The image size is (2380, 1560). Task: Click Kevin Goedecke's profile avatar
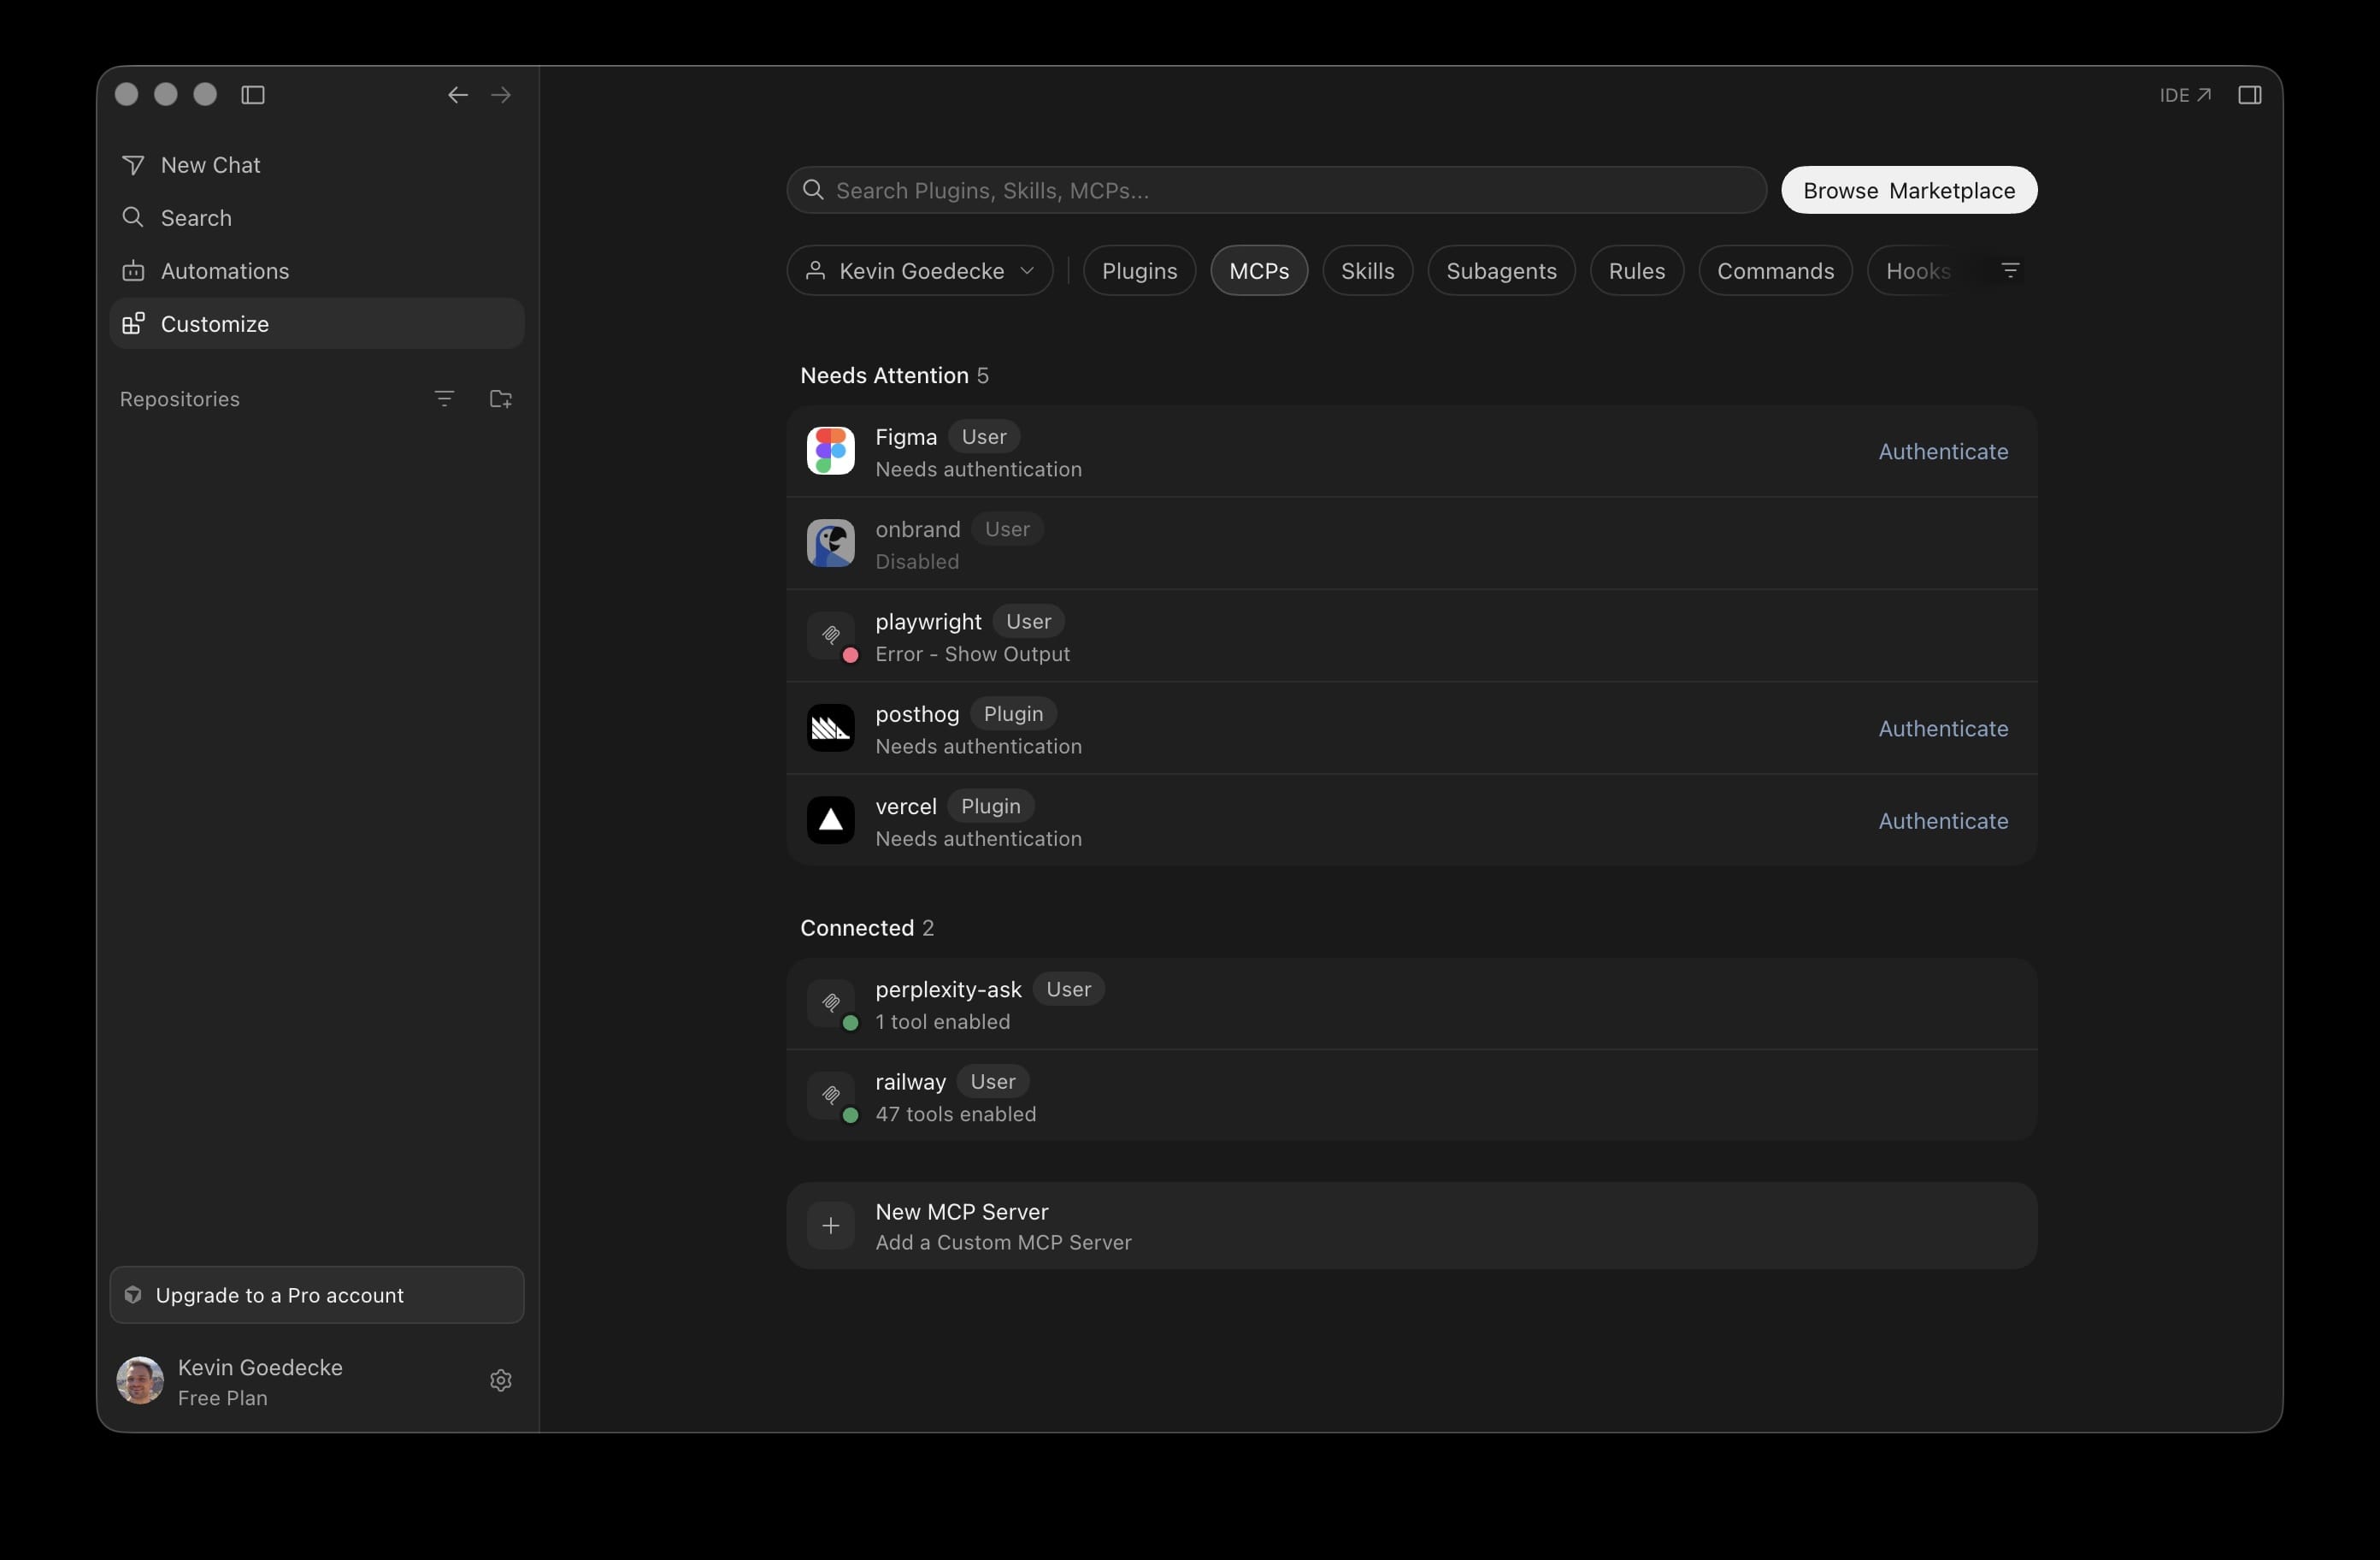pyautogui.click(x=140, y=1380)
